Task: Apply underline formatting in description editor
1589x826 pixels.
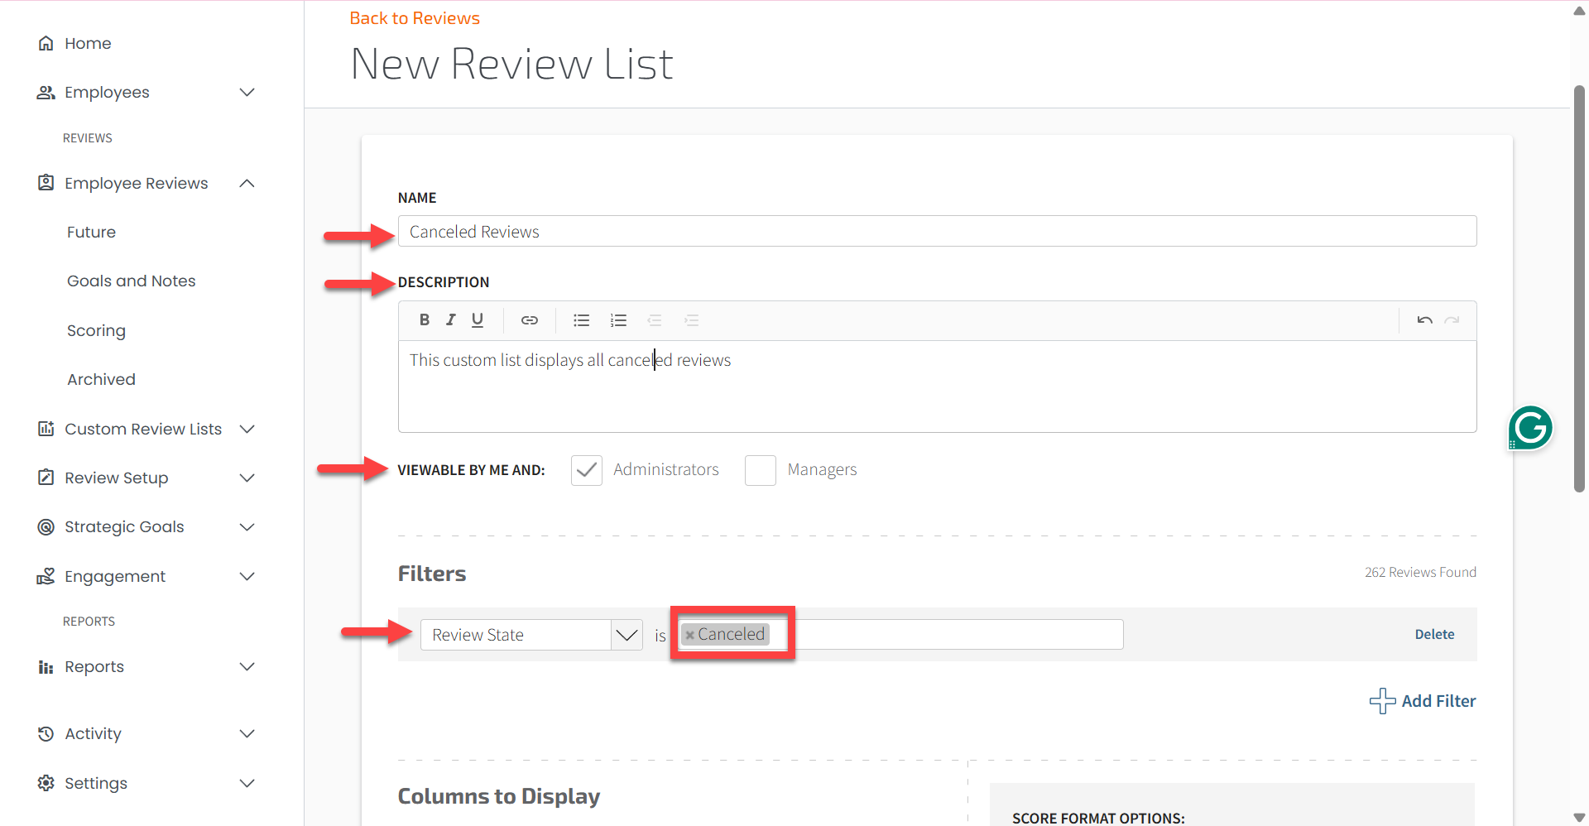Action: point(478,320)
